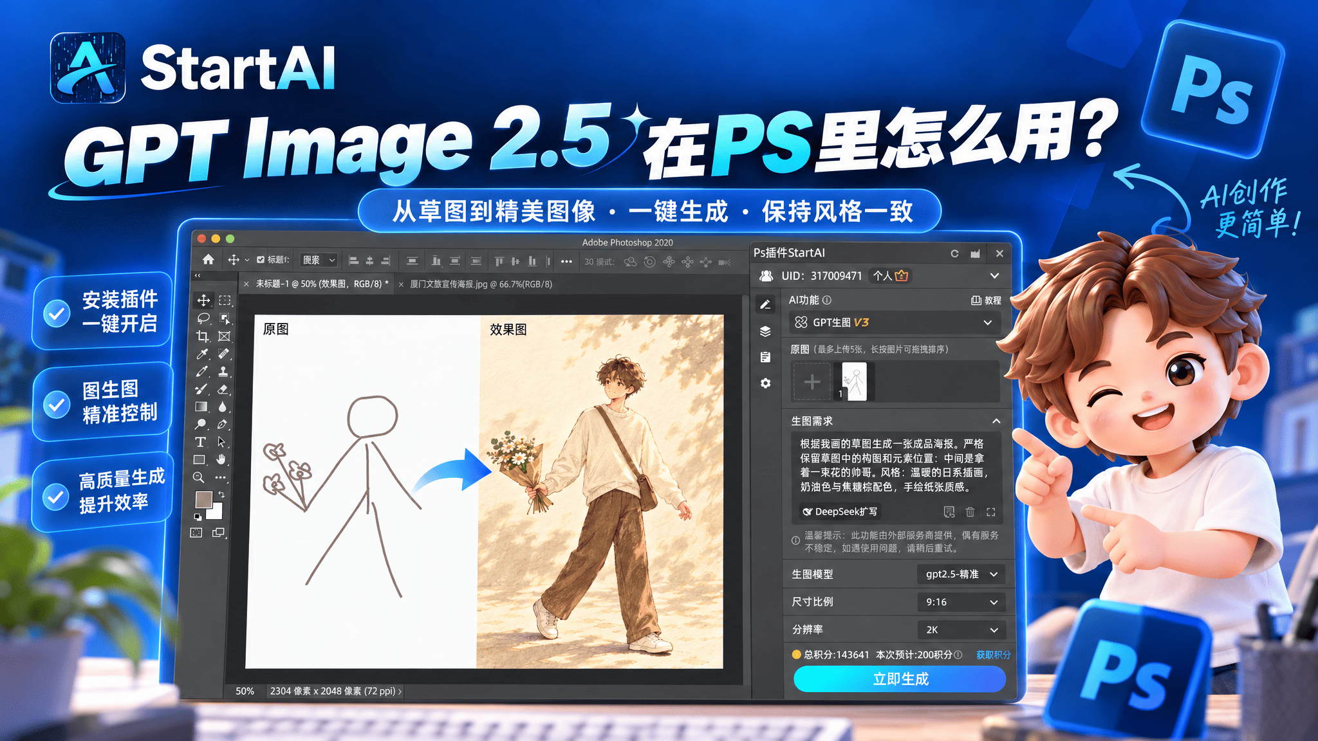Screen dimensions: 1318x741
Task: Add a source image with plus button
Action: coord(812,382)
